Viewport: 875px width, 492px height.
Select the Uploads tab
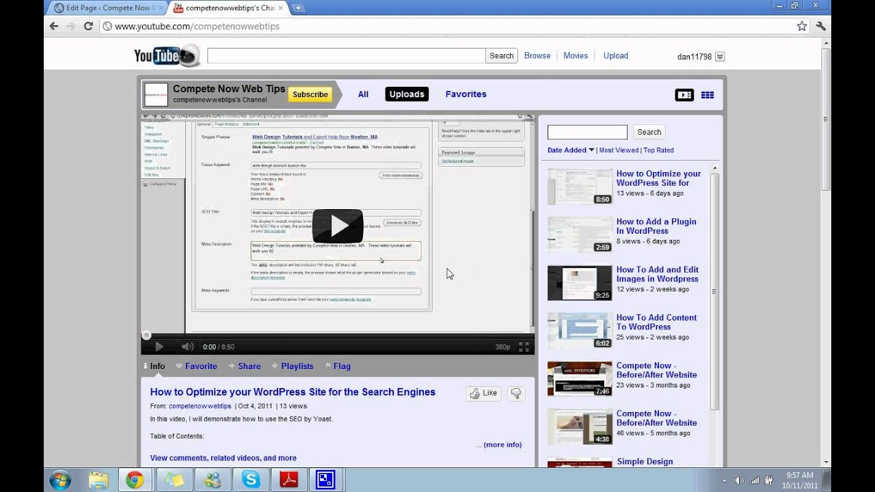click(407, 94)
